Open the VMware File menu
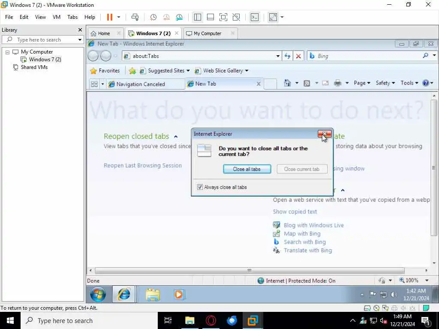 click(x=9, y=17)
